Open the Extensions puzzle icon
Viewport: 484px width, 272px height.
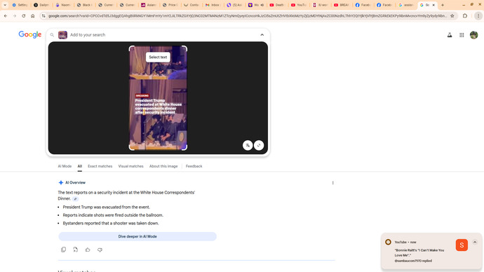coord(465,15)
